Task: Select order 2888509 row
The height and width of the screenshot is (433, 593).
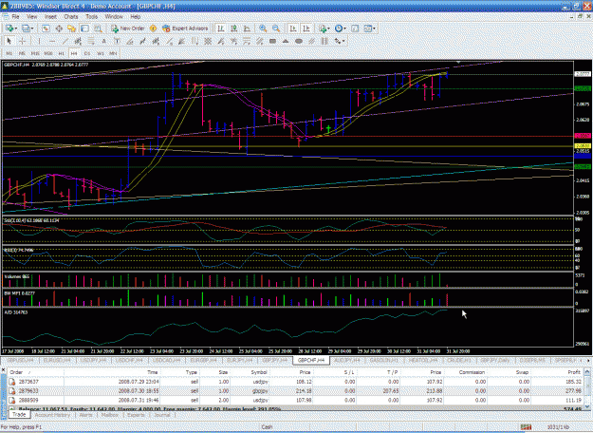Action: (x=295, y=400)
